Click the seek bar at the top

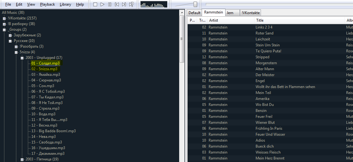(279, 4)
